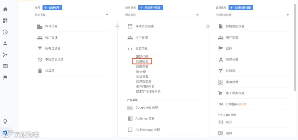The width and height of the screenshot is (298, 140).
Task: Open the Audience person icon in sidebar
Action: click(5, 43)
